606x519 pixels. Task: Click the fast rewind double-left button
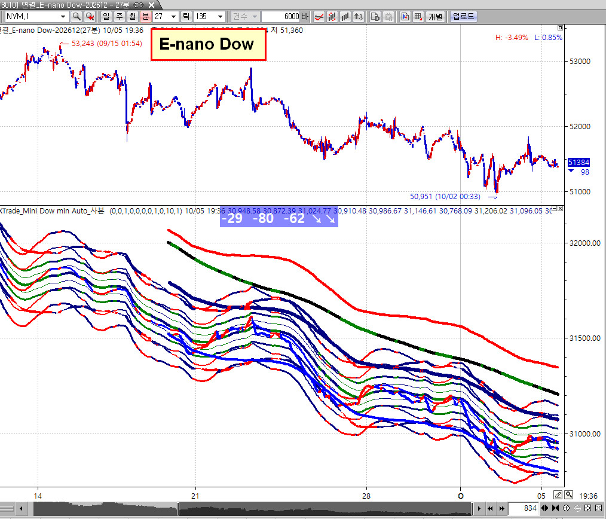(x=491, y=509)
